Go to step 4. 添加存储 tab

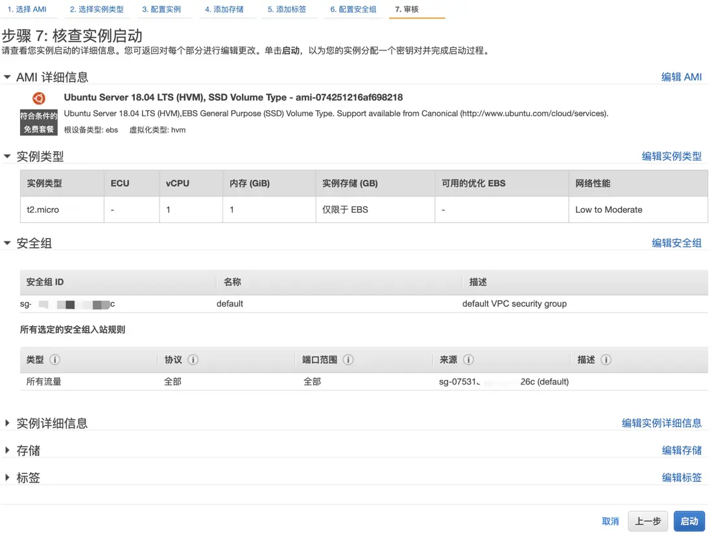tap(224, 9)
